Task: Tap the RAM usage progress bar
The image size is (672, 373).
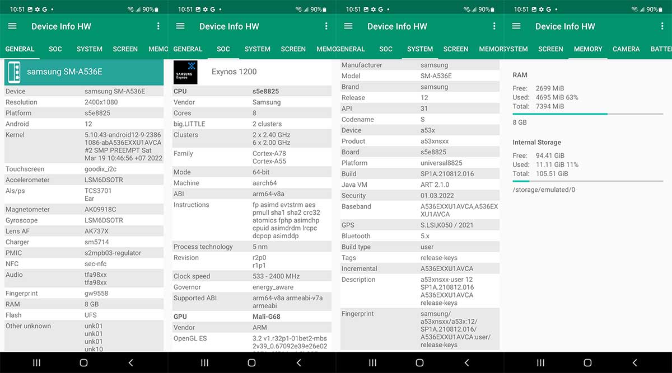Action: pos(588,114)
